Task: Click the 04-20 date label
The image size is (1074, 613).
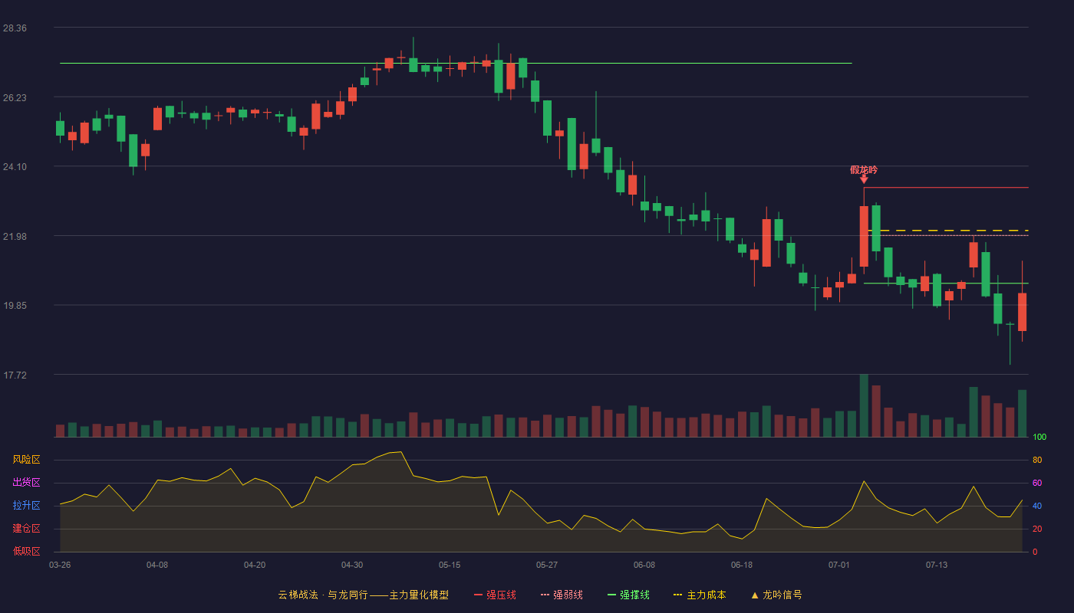Action: point(255,565)
